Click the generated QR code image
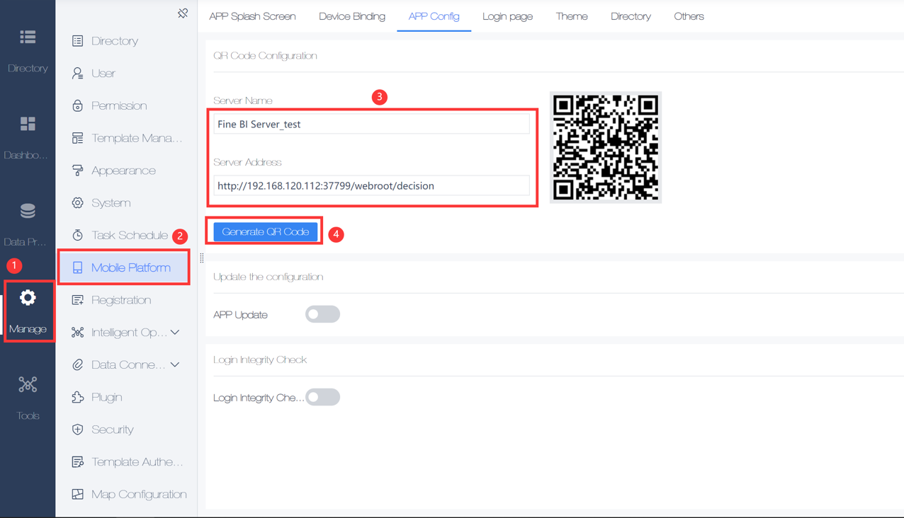The width and height of the screenshot is (904, 518). pyautogui.click(x=606, y=147)
